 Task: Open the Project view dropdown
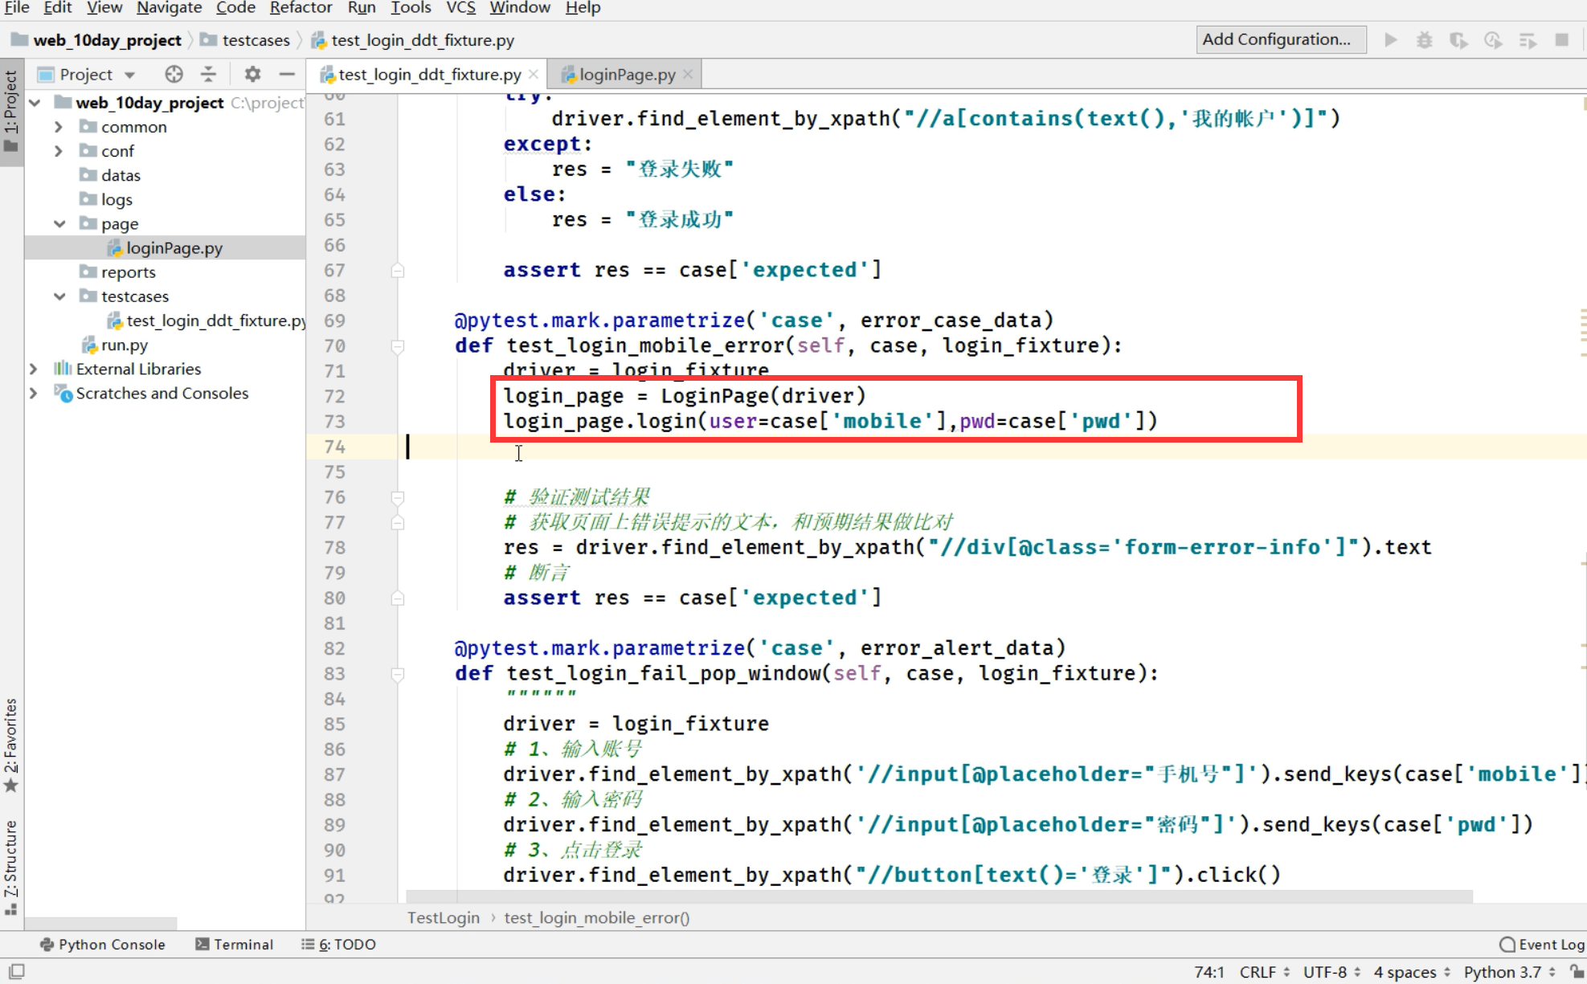click(129, 75)
